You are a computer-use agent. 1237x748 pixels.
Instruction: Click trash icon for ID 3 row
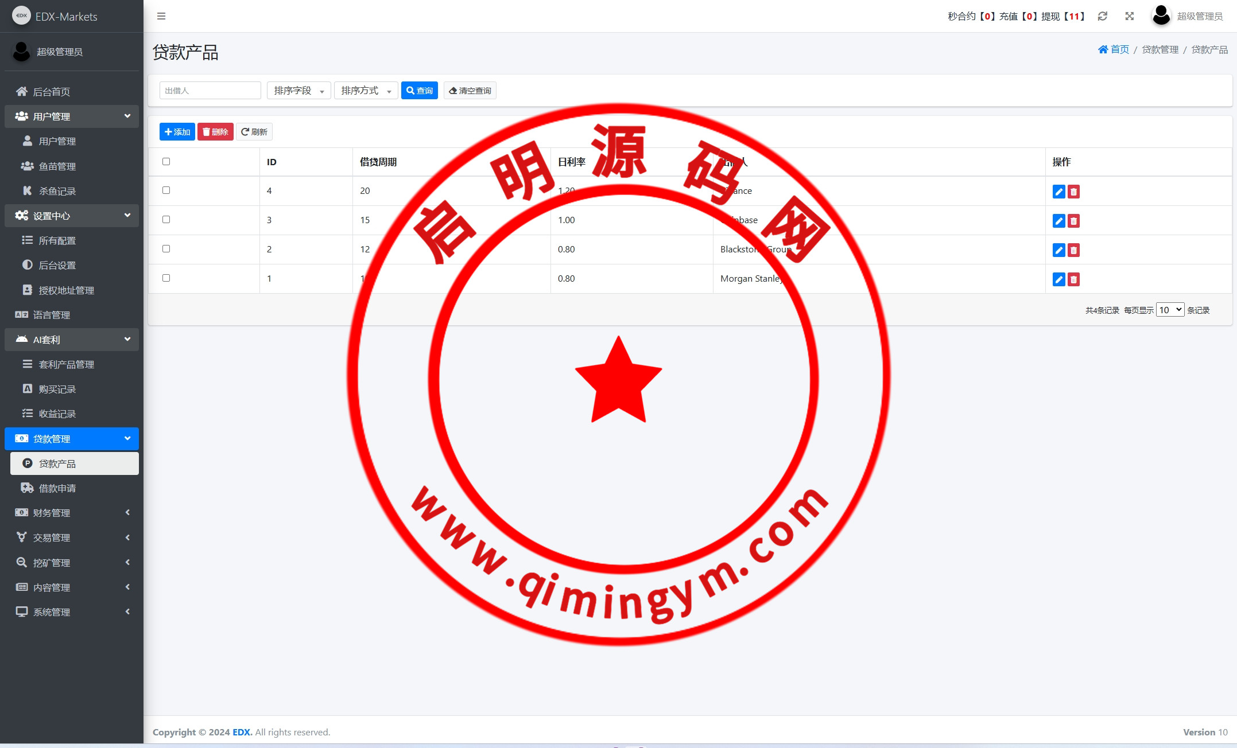[x=1073, y=221]
